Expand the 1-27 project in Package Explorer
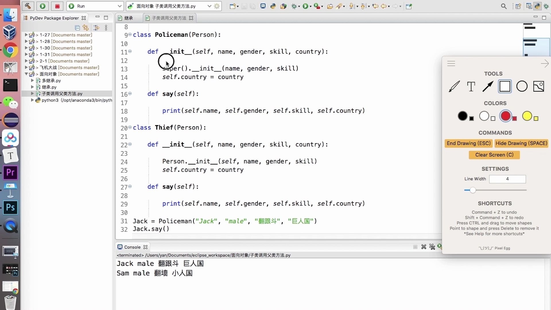The width and height of the screenshot is (551, 310). (26, 35)
